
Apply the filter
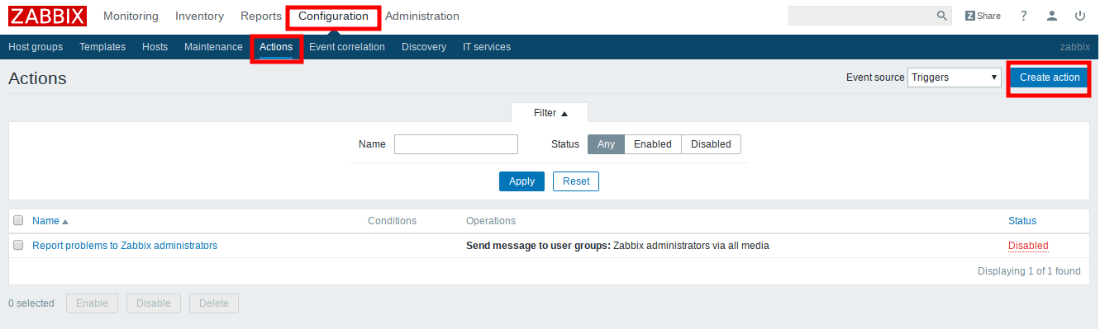[x=521, y=181]
